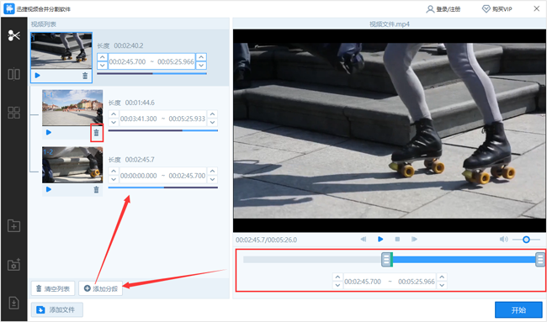Step back one frame in preview

364,239
